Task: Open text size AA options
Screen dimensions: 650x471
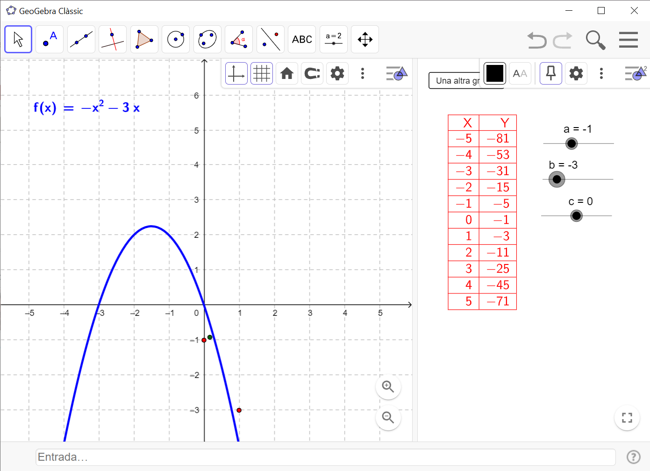Action: coord(520,73)
